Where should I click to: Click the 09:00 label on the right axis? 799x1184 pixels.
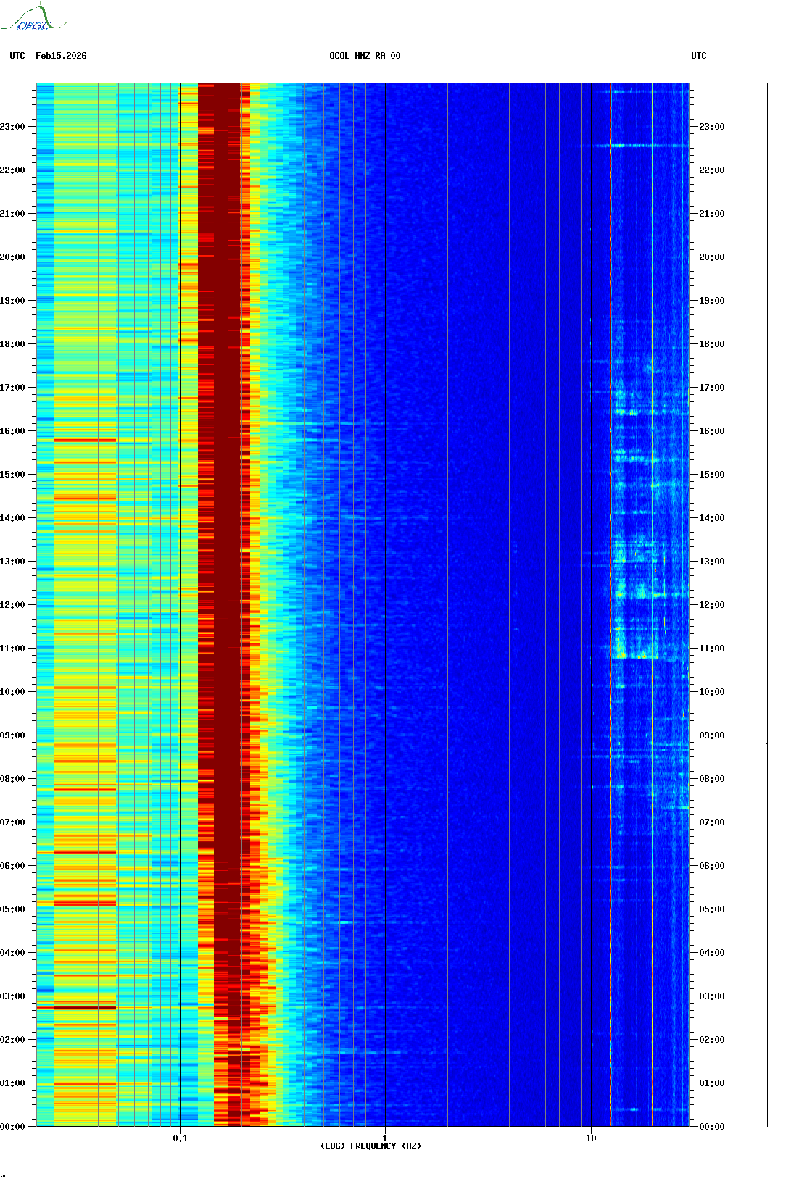coord(712,735)
